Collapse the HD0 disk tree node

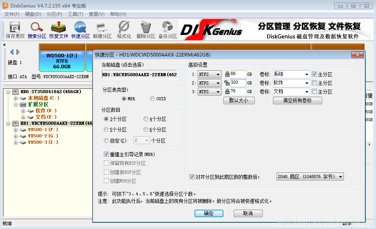[x=8, y=92]
